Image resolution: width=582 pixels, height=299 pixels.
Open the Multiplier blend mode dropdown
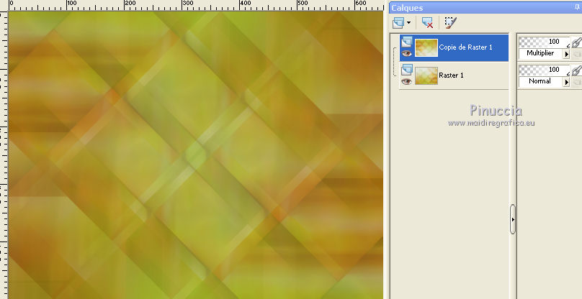(566, 54)
